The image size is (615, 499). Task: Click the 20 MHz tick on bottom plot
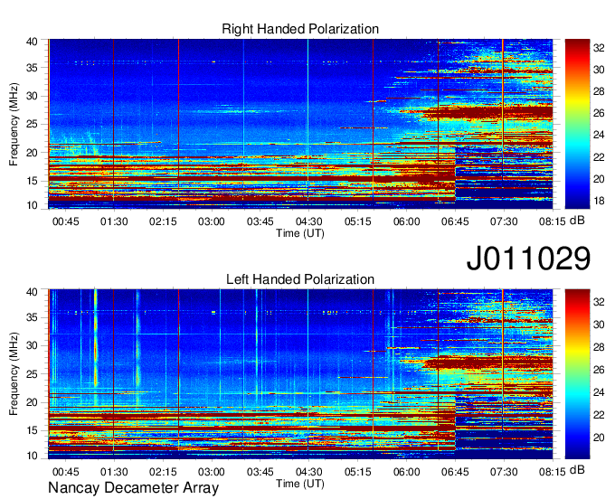click(x=32, y=402)
